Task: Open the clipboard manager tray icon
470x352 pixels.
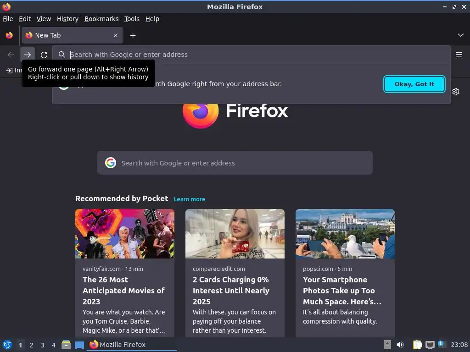Action: tap(418, 345)
